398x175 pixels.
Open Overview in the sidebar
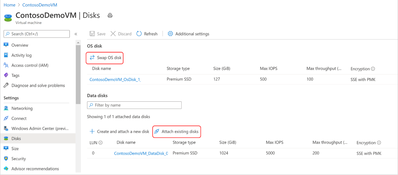click(20, 45)
